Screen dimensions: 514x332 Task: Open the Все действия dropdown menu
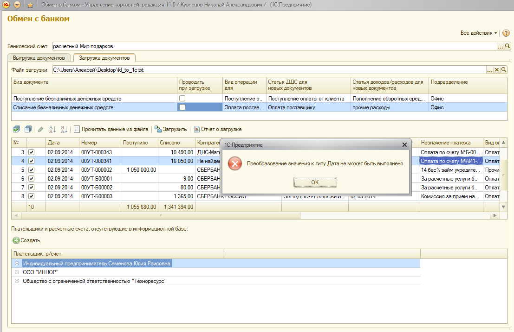[x=478, y=33]
